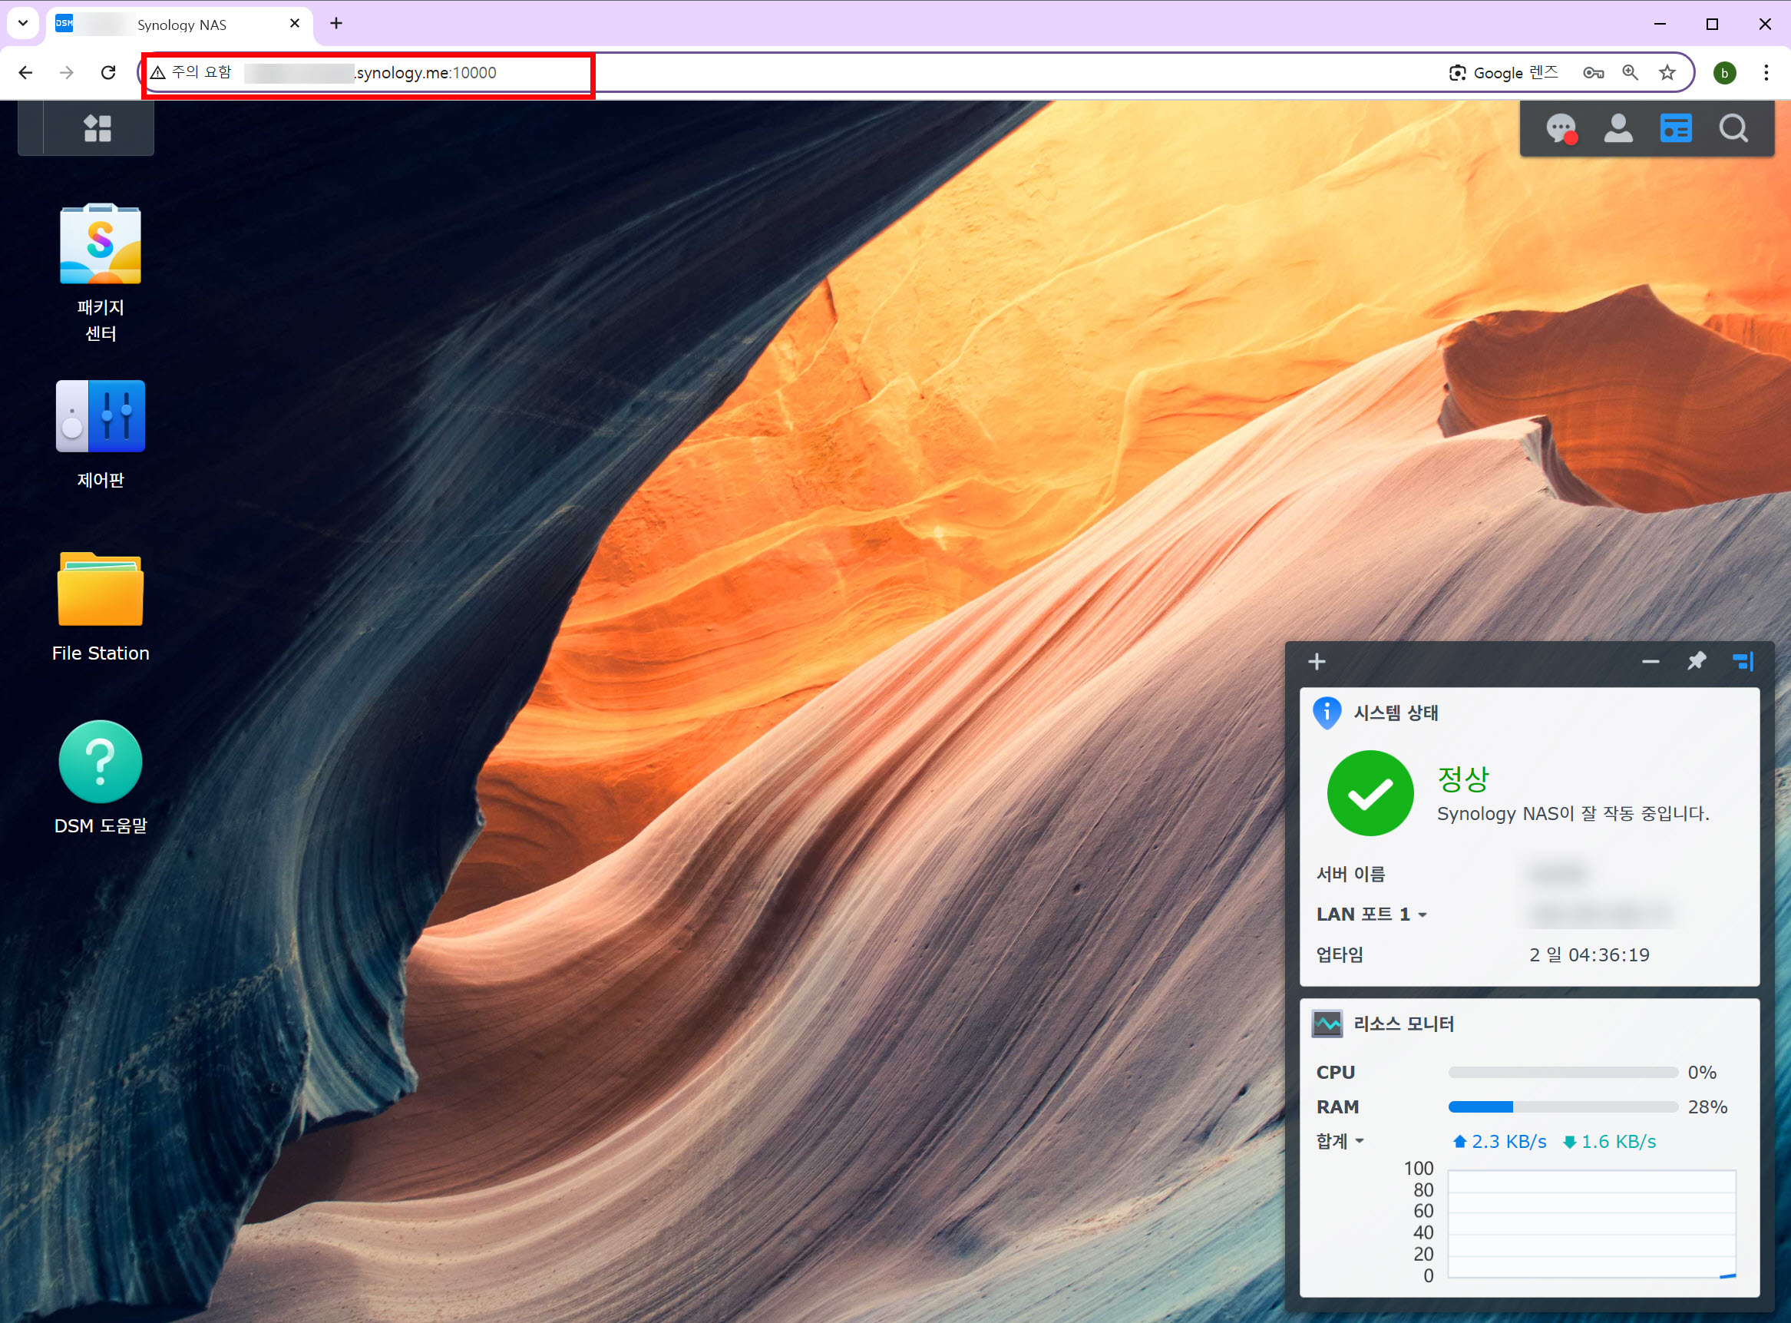Open the DSM search magnifier icon
This screenshot has height=1323, width=1791.
tap(1733, 128)
